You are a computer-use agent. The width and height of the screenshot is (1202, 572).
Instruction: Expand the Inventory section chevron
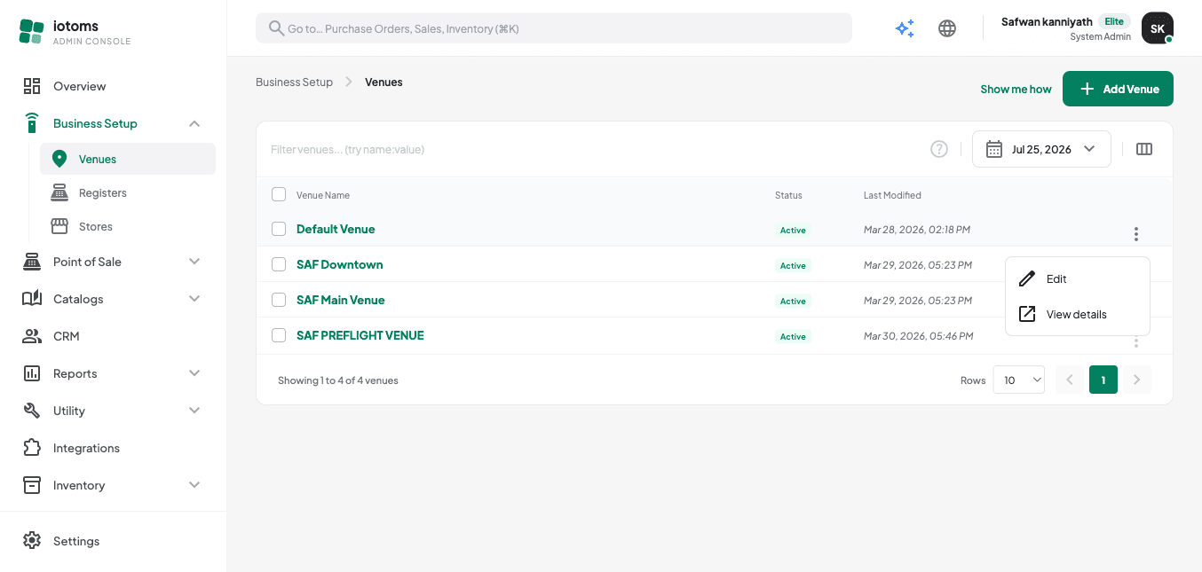tap(194, 485)
